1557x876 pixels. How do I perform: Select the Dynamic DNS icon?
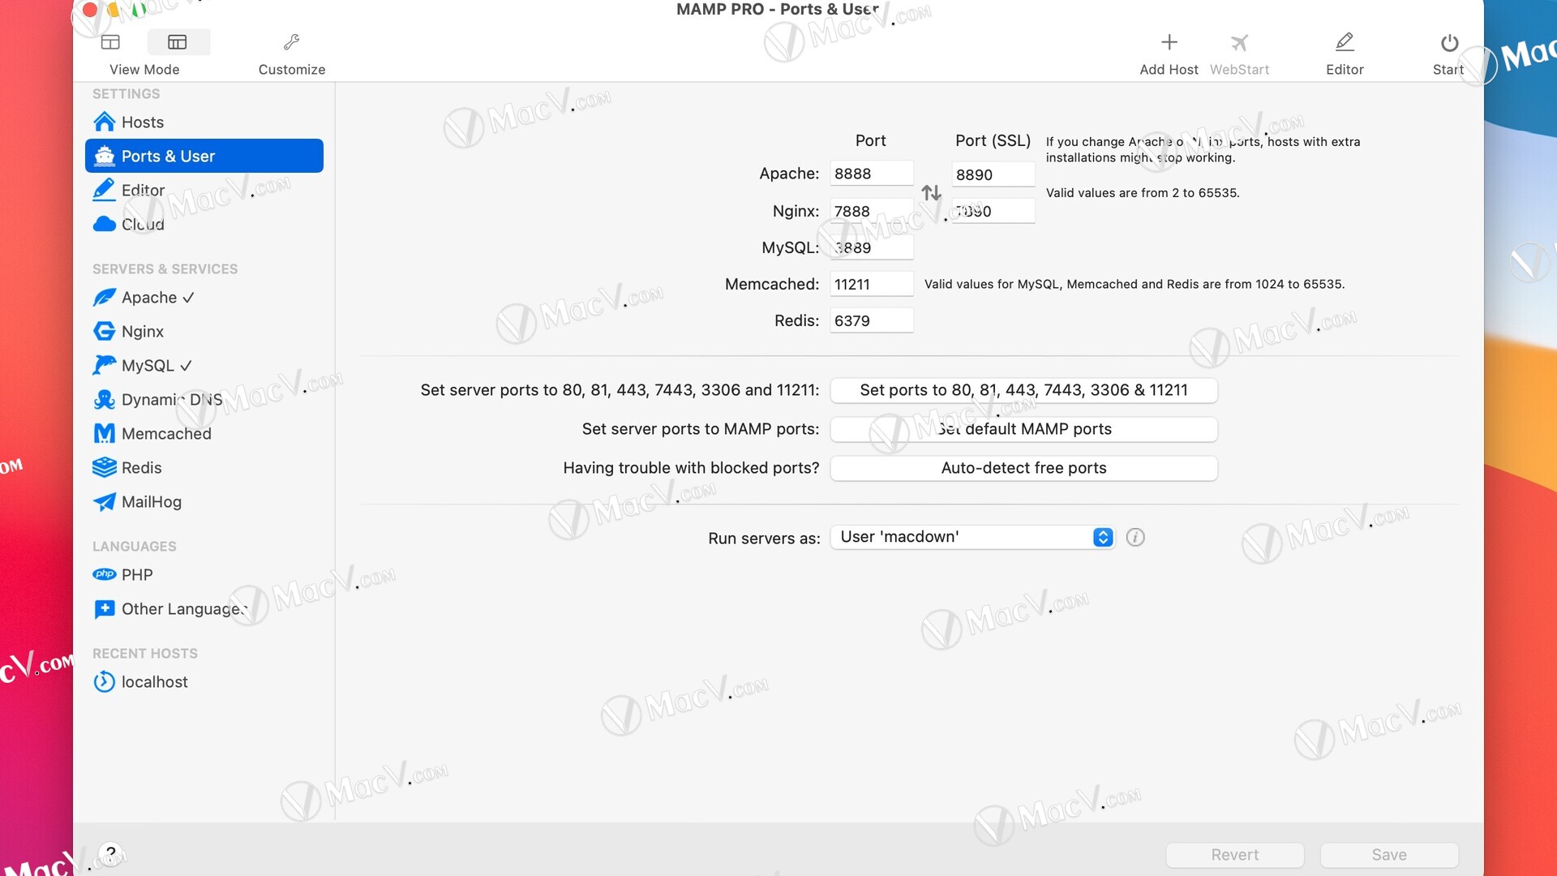[x=104, y=399]
